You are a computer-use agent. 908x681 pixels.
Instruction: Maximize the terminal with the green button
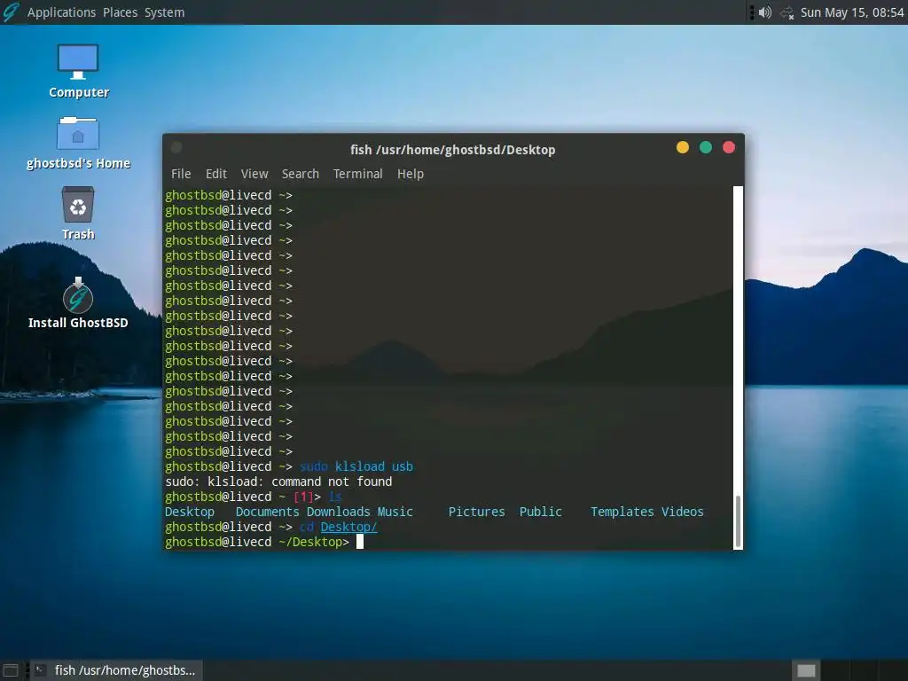[x=706, y=148]
